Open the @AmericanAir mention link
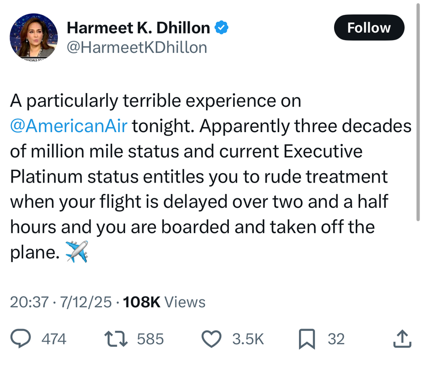 [69, 126]
